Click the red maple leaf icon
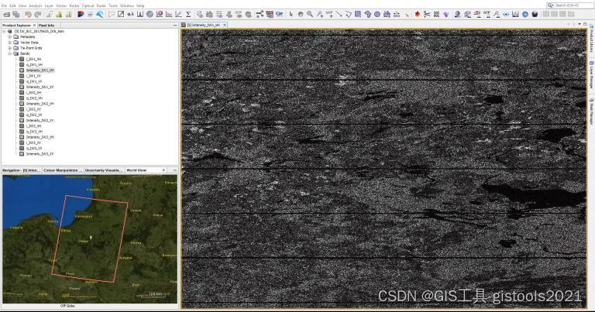 pos(417,15)
